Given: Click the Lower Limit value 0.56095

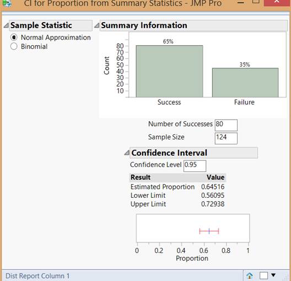Looking at the screenshot, I should coord(213,195).
